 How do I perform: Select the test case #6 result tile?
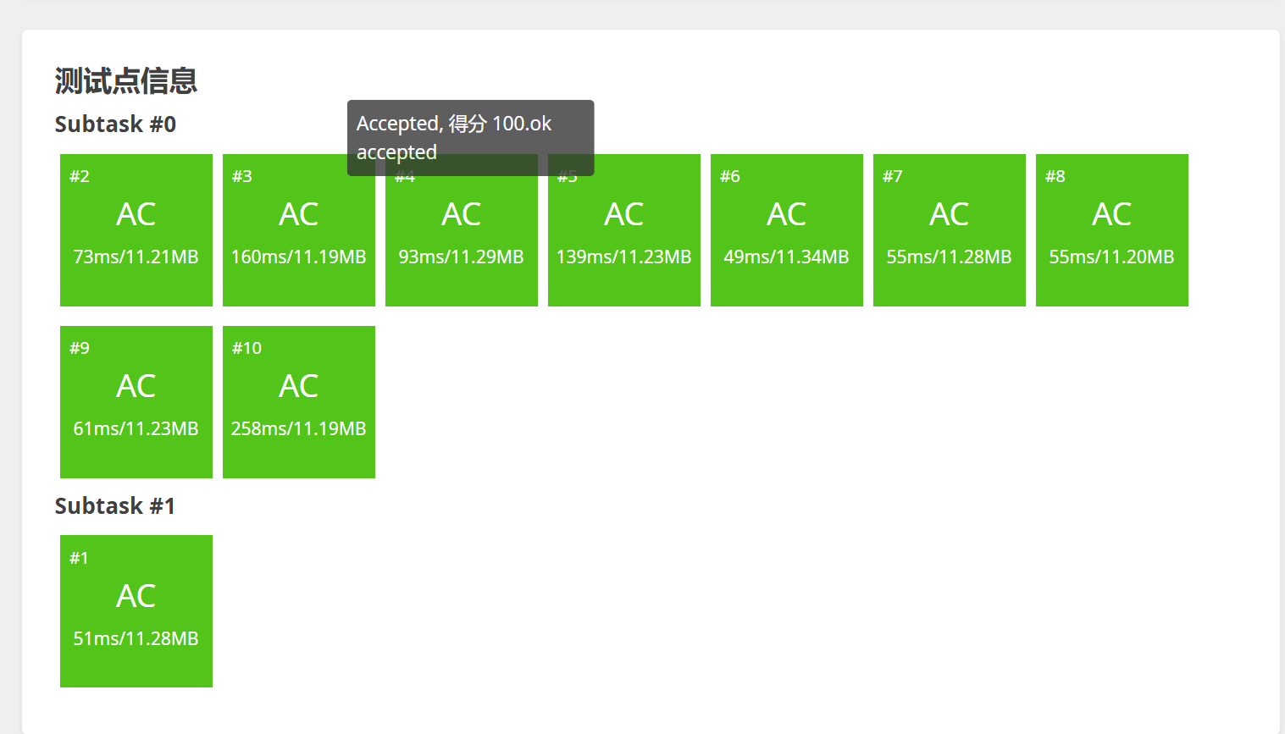pos(786,229)
